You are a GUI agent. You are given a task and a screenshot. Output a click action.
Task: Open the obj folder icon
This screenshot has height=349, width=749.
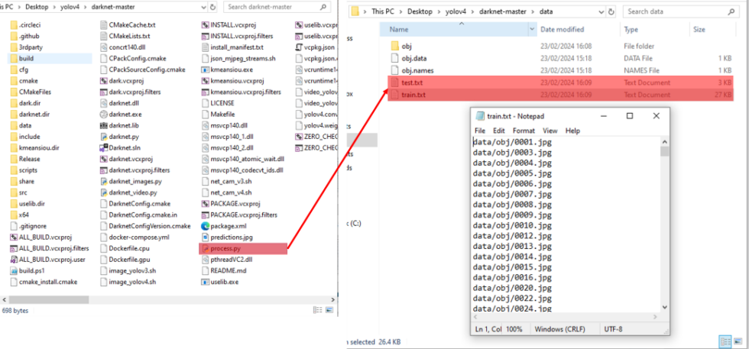pyautogui.click(x=394, y=47)
